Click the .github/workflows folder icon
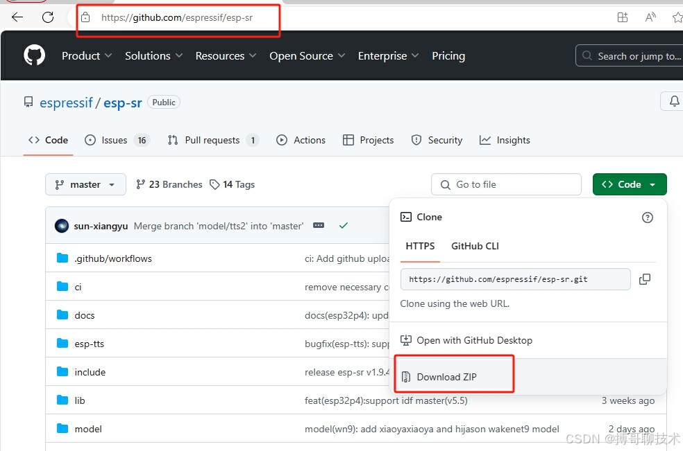The width and height of the screenshot is (683, 451). pyautogui.click(x=62, y=258)
